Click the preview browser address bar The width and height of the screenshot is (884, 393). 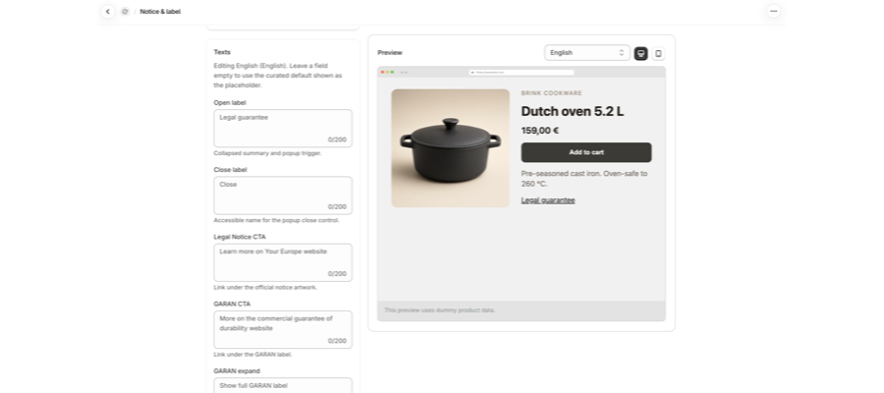point(522,72)
